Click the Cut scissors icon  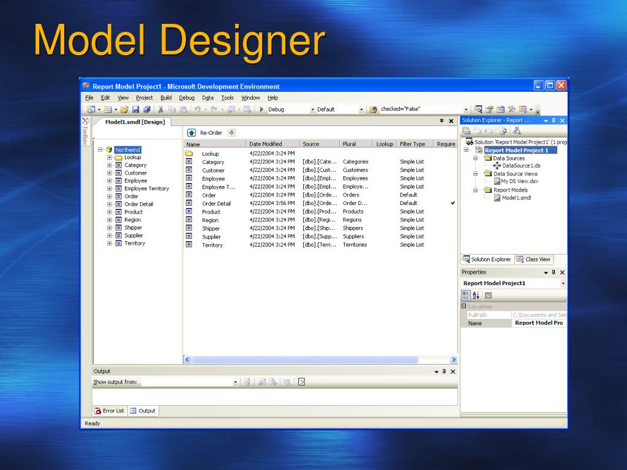click(x=161, y=109)
